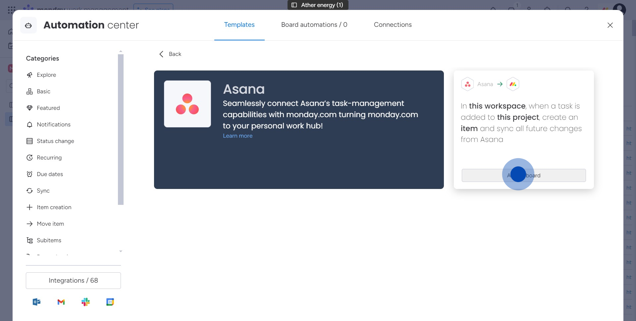Go back using the Back arrow
This screenshot has width=636, height=321.
pyautogui.click(x=162, y=54)
